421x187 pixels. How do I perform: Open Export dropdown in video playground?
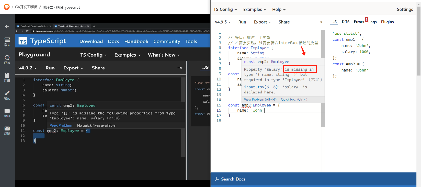(73, 68)
